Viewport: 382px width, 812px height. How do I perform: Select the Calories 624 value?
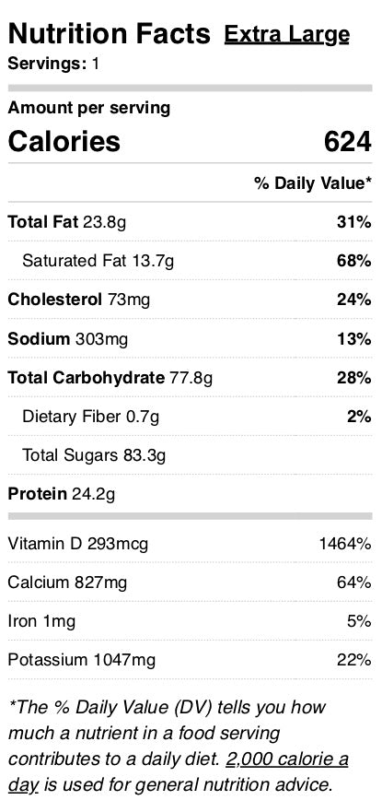pos(347,141)
